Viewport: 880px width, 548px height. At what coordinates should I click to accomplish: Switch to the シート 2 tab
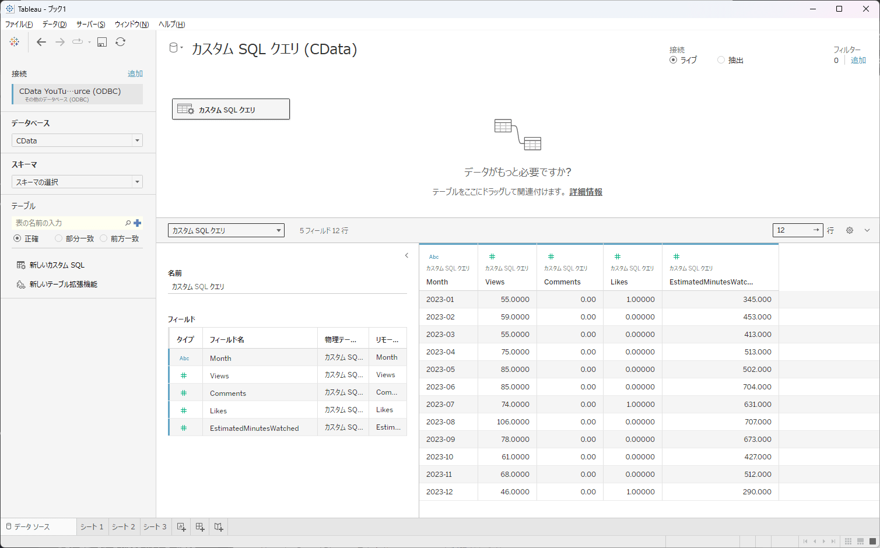[x=124, y=527]
